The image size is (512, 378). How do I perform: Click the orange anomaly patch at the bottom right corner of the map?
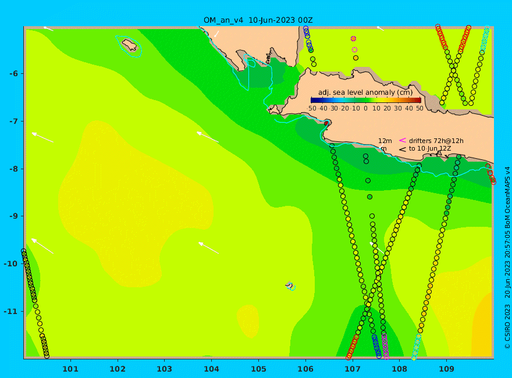point(482,326)
